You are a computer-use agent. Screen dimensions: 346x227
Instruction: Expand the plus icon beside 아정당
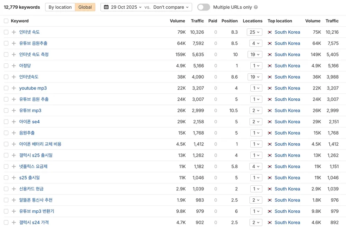tap(14, 66)
